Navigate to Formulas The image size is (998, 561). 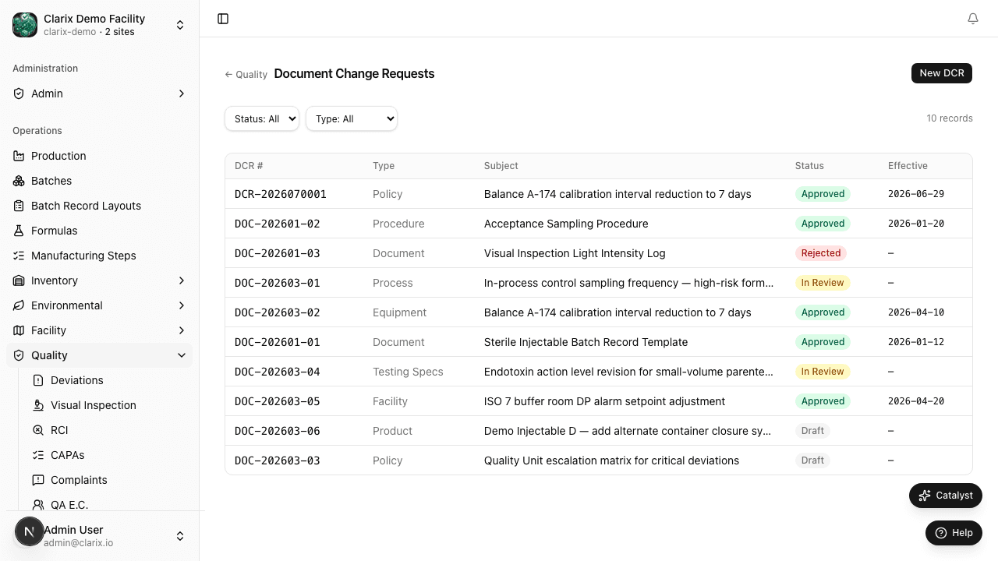click(99, 231)
